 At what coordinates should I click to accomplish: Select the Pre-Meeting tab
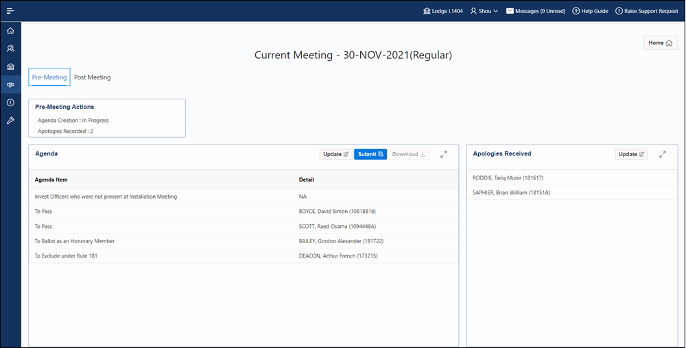[x=49, y=77]
